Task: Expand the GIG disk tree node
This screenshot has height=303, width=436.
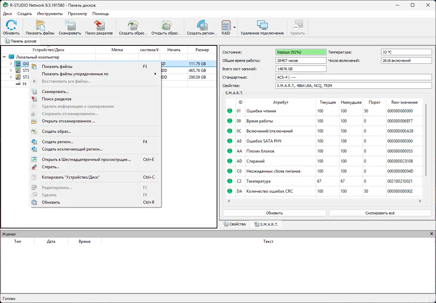Action: (x=11, y=64)
